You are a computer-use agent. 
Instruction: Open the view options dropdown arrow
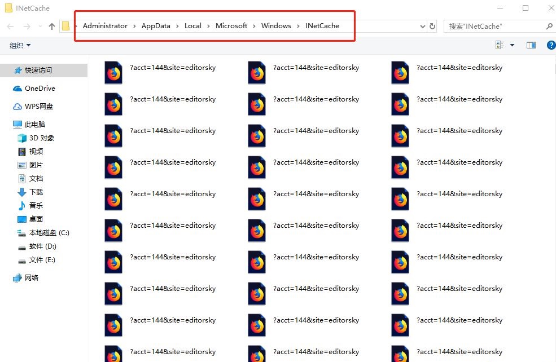pos(512,45)
